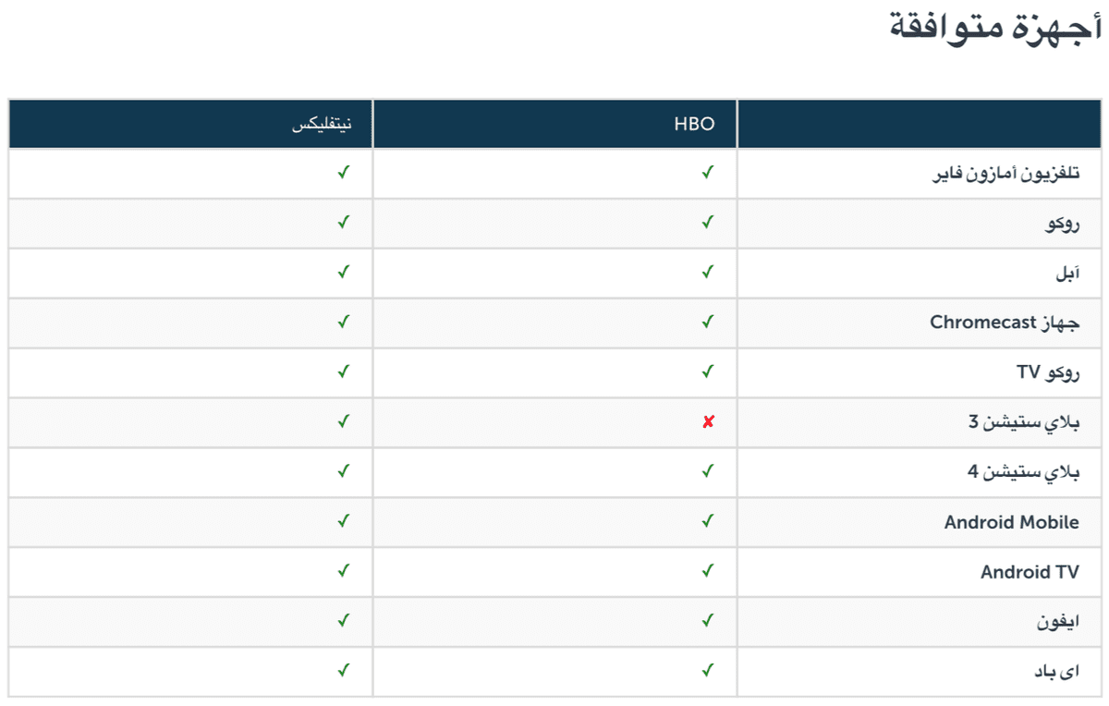Screen dimensions: 1109x706
Task: Click the نيتفليكس check mark for آبل
Action: 344,272
